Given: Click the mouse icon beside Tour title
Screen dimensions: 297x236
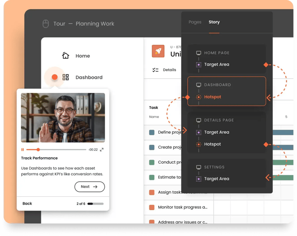Looking at the screenshot, I should click(46, 24).
